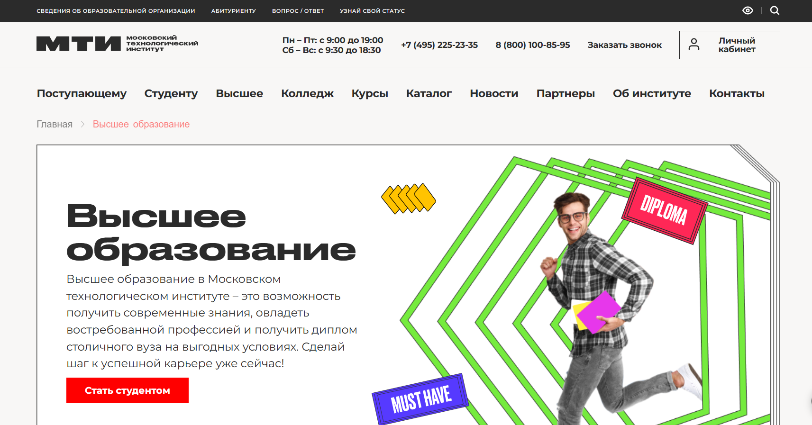The height and width of the screenshot is (425, 812).
Task: Click the Стать студентом button
Action: click(x=128, y=390)
